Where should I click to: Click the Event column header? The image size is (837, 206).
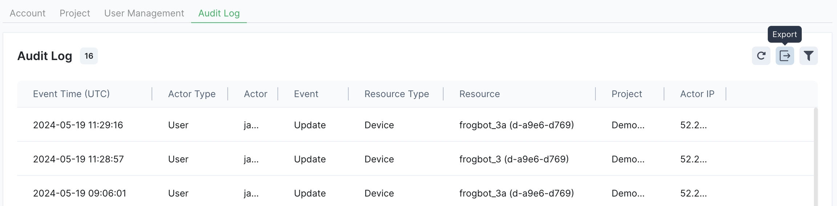(x=306, y=94)
